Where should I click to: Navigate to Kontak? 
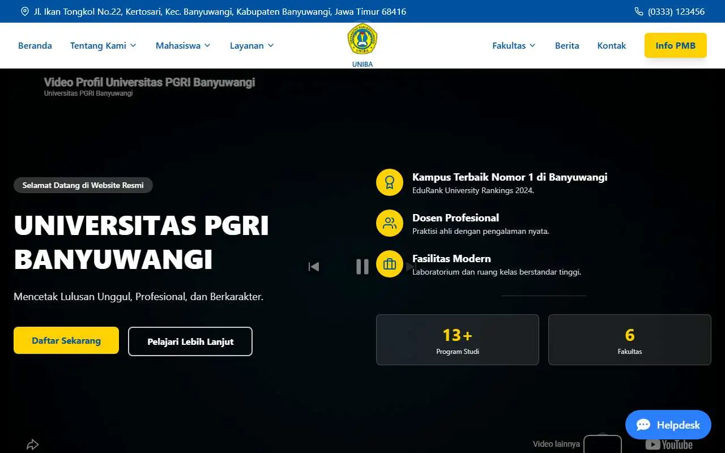[612, 45]
